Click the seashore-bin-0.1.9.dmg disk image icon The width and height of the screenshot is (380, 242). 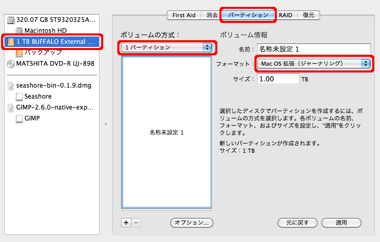tap(11, 86)
